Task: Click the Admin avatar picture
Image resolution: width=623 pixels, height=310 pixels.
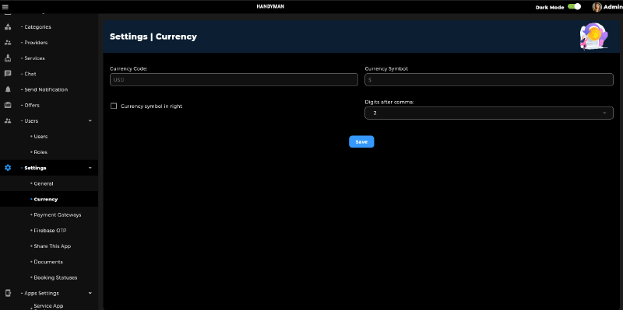Action: coord(597,7)
